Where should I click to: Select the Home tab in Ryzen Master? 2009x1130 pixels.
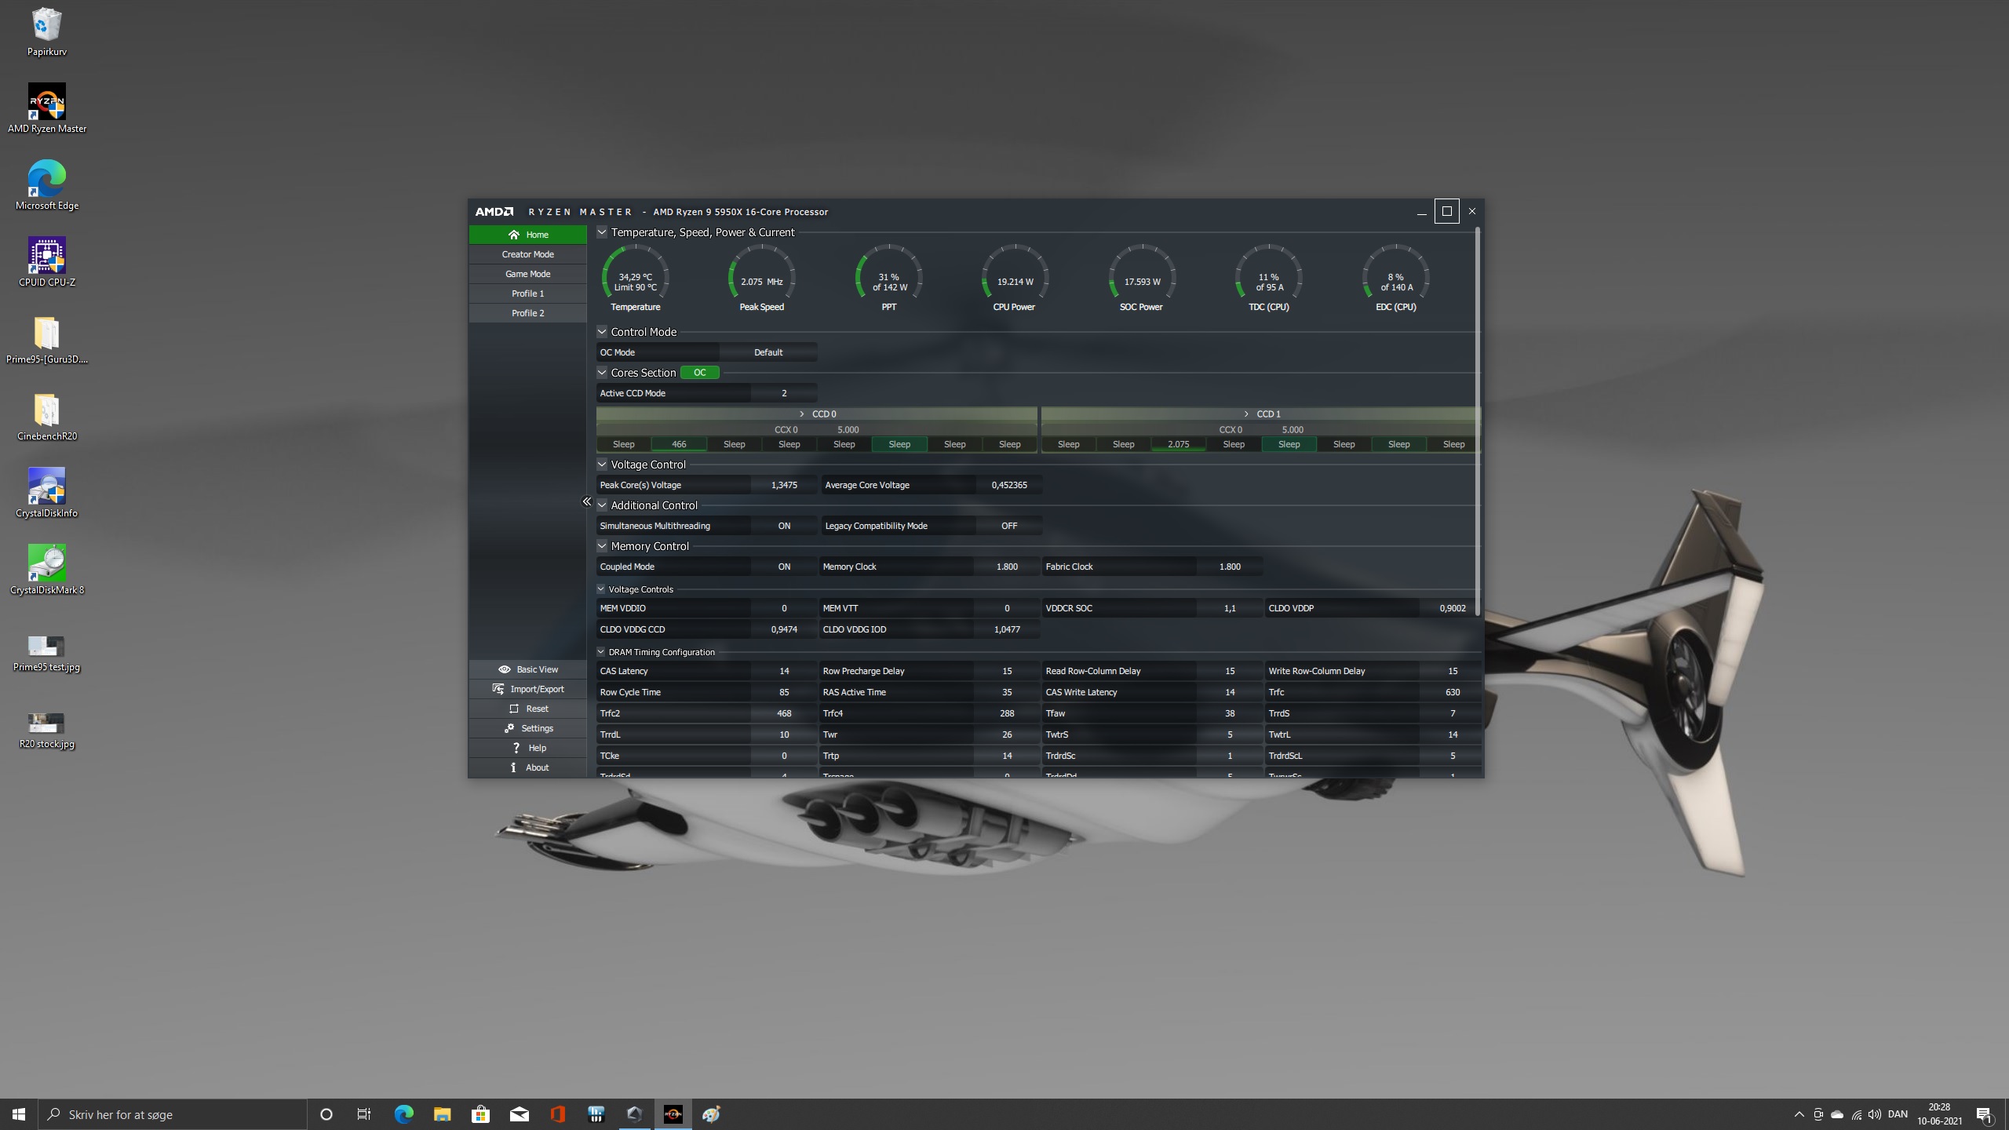[x=527, y=235]
